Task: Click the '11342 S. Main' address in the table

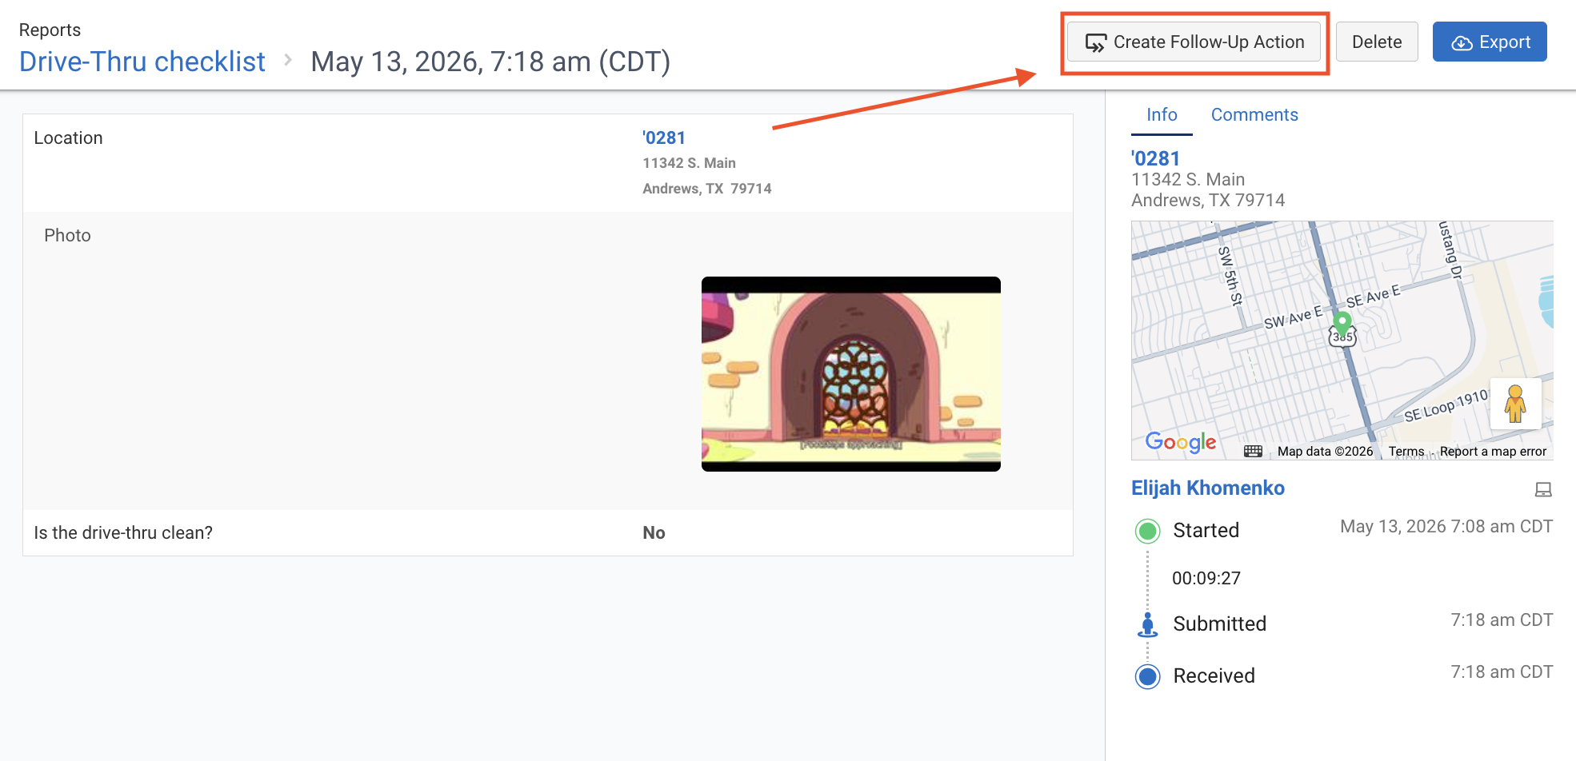Action: [689, 163]
